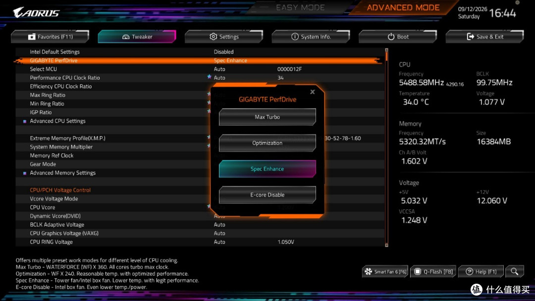535x301 pixels.
Task: Select CPU Graphics Voltage (VAXG) row
Action: (200, 233)
